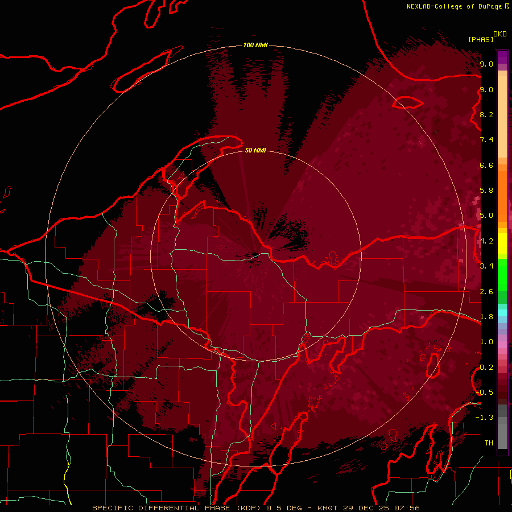Viewport: 512px width, 512px height.
Task: Pick the yellow segment of color bar
Action: click(x=502, y=243)
